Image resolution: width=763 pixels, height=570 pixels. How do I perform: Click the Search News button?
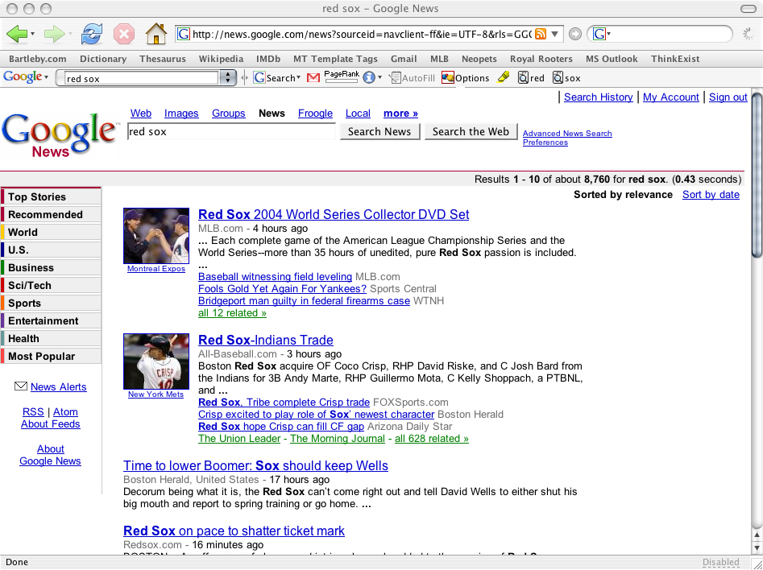[x=379, y=132]
